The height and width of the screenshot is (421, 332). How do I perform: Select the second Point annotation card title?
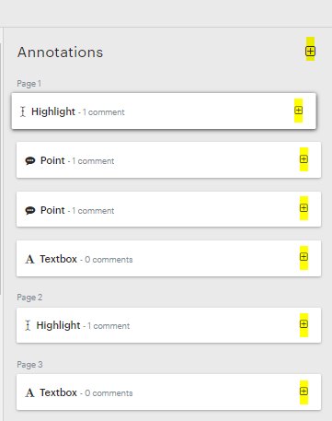pos(52,210)
